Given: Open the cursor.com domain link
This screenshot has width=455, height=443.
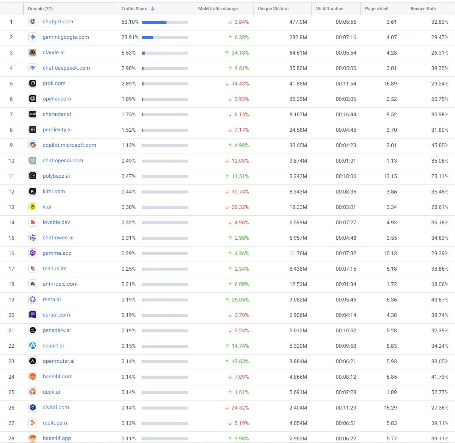Looking at the screenshot, I should pyautogui.click(x=56, y=315).
